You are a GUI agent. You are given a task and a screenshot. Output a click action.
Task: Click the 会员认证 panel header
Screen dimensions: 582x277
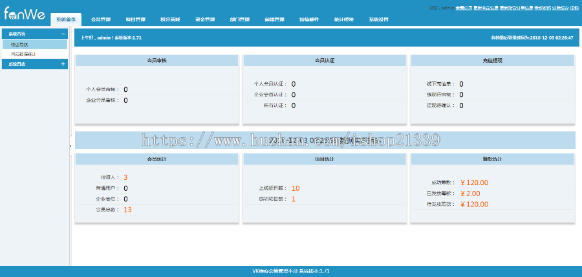pos(325,61)
